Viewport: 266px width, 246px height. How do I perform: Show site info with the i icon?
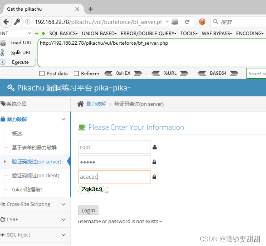pyautogui.click(x=28, y=22)
